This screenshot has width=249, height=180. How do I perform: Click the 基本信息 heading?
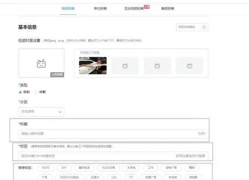click(27, 27)
